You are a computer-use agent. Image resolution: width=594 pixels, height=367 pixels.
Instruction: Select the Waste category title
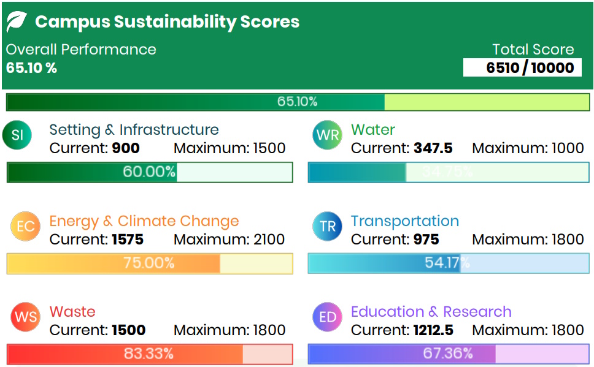point(72,312)
